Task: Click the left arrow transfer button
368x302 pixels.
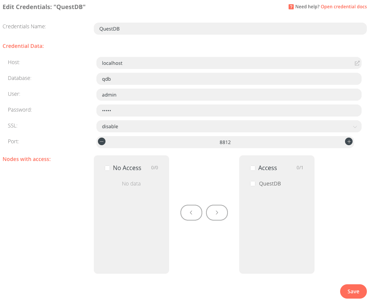Action: coord(191,213)
